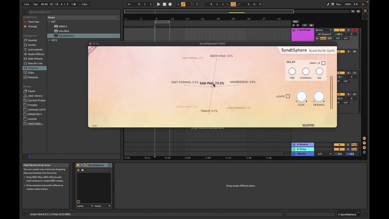Fold SyndtSphere device triangle
Image resolution: width=389 pixels, height=219 pixels.
point(82,165)
